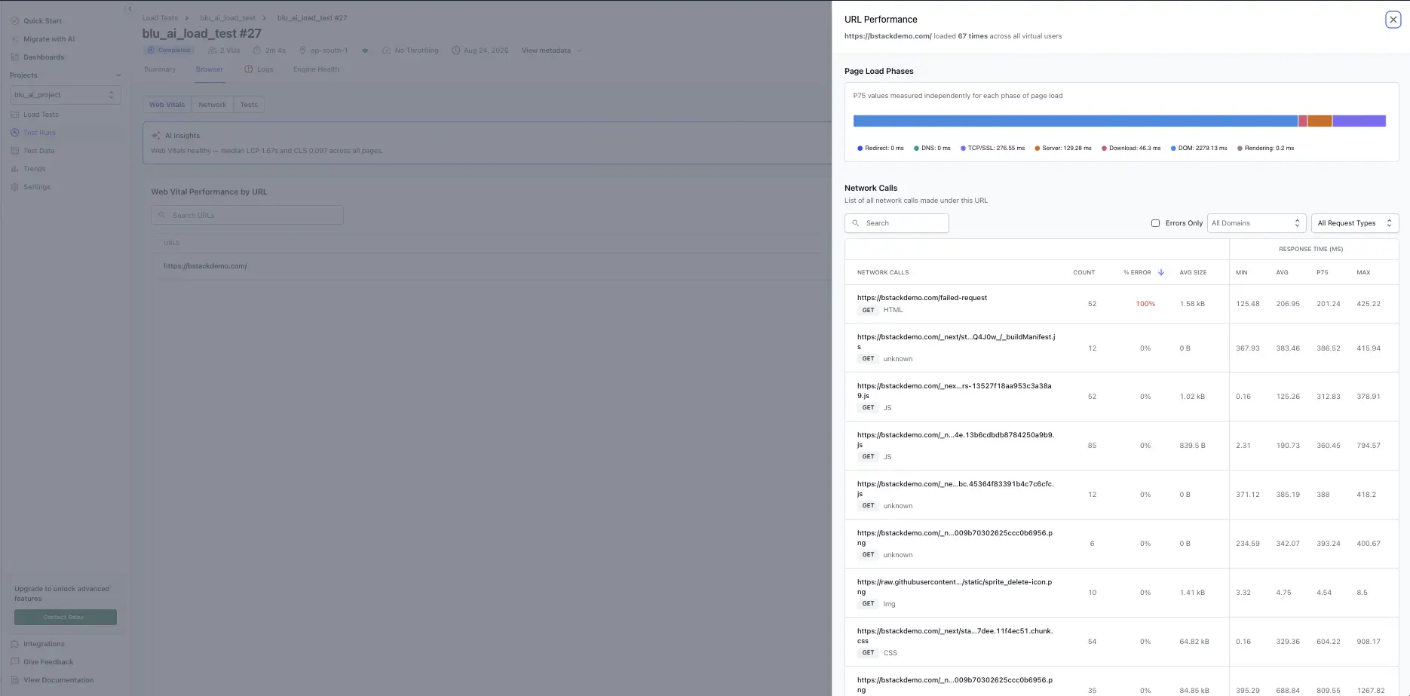Click the Completed status badge
This screenshot has height=696, width=1410.
[169, 51]
